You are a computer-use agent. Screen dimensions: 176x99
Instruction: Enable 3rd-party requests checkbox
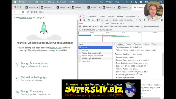click(x=97, y=30)
